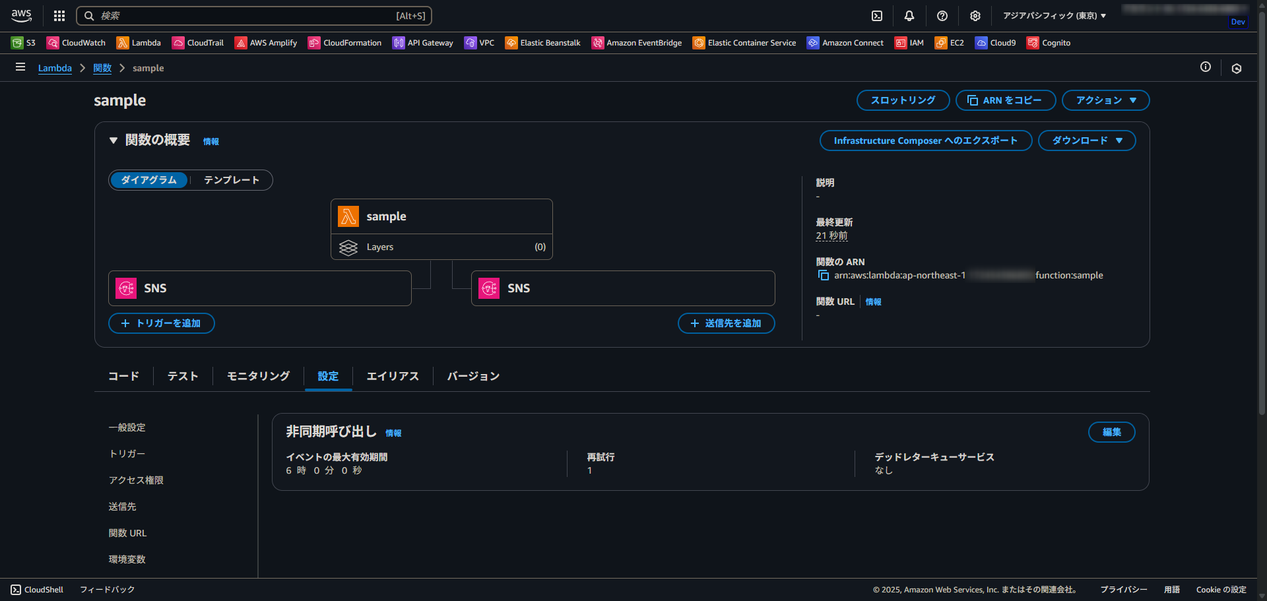1267x601 pixels.
Task: Open Amazon Connect shortcut
Action: (845, 43)
